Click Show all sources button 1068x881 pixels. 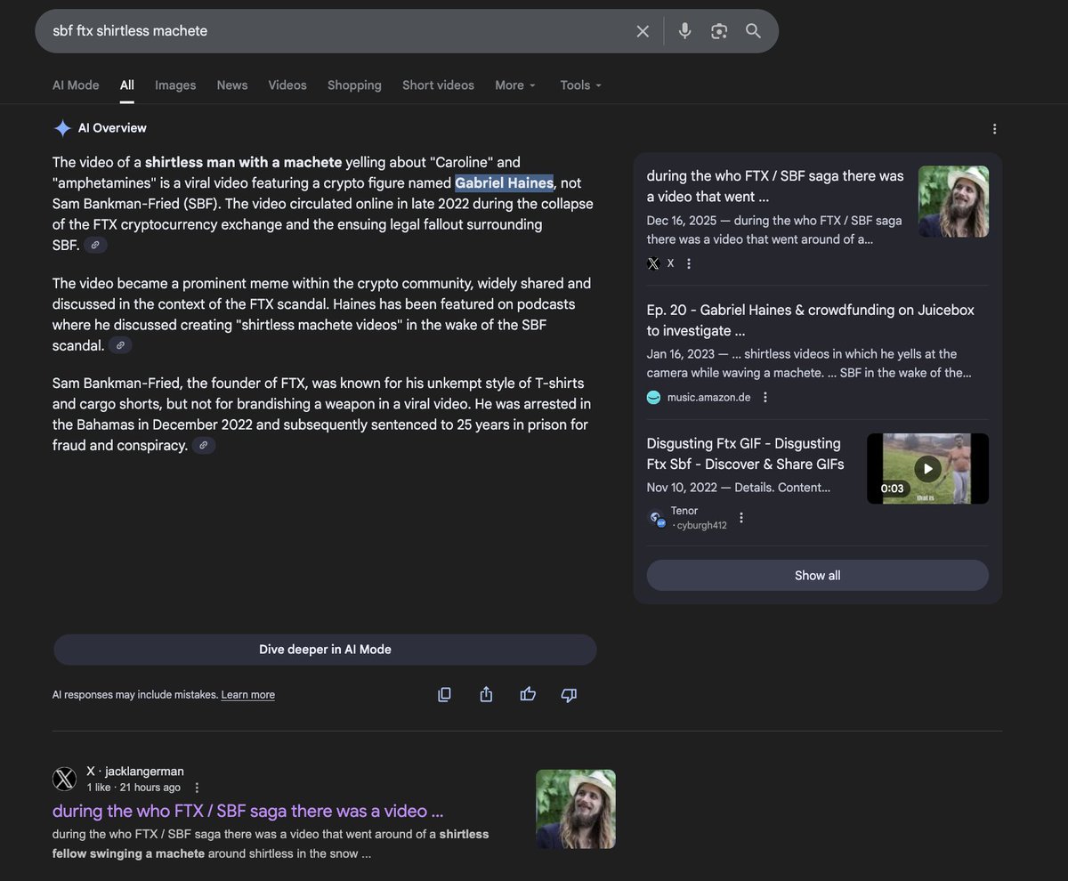tap(817, 575)
